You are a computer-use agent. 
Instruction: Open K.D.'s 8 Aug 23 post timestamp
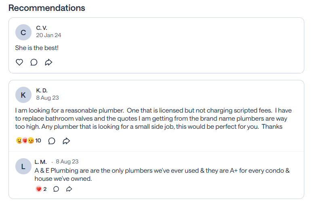click(47, 98)
